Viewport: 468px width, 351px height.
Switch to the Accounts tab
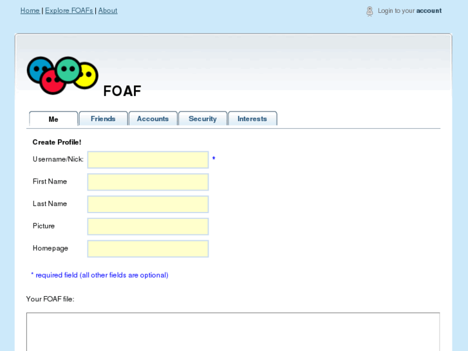click(x=153, y=119)
